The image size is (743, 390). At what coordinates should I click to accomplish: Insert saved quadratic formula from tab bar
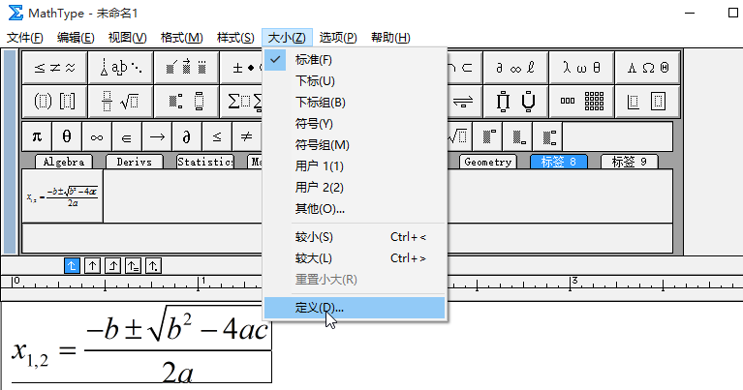[63, 195]
